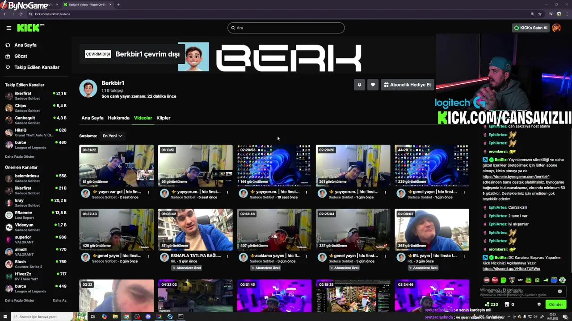Select the Videolar tab
The height and width of the screenshot is (321, 572).
pos(143,118)
